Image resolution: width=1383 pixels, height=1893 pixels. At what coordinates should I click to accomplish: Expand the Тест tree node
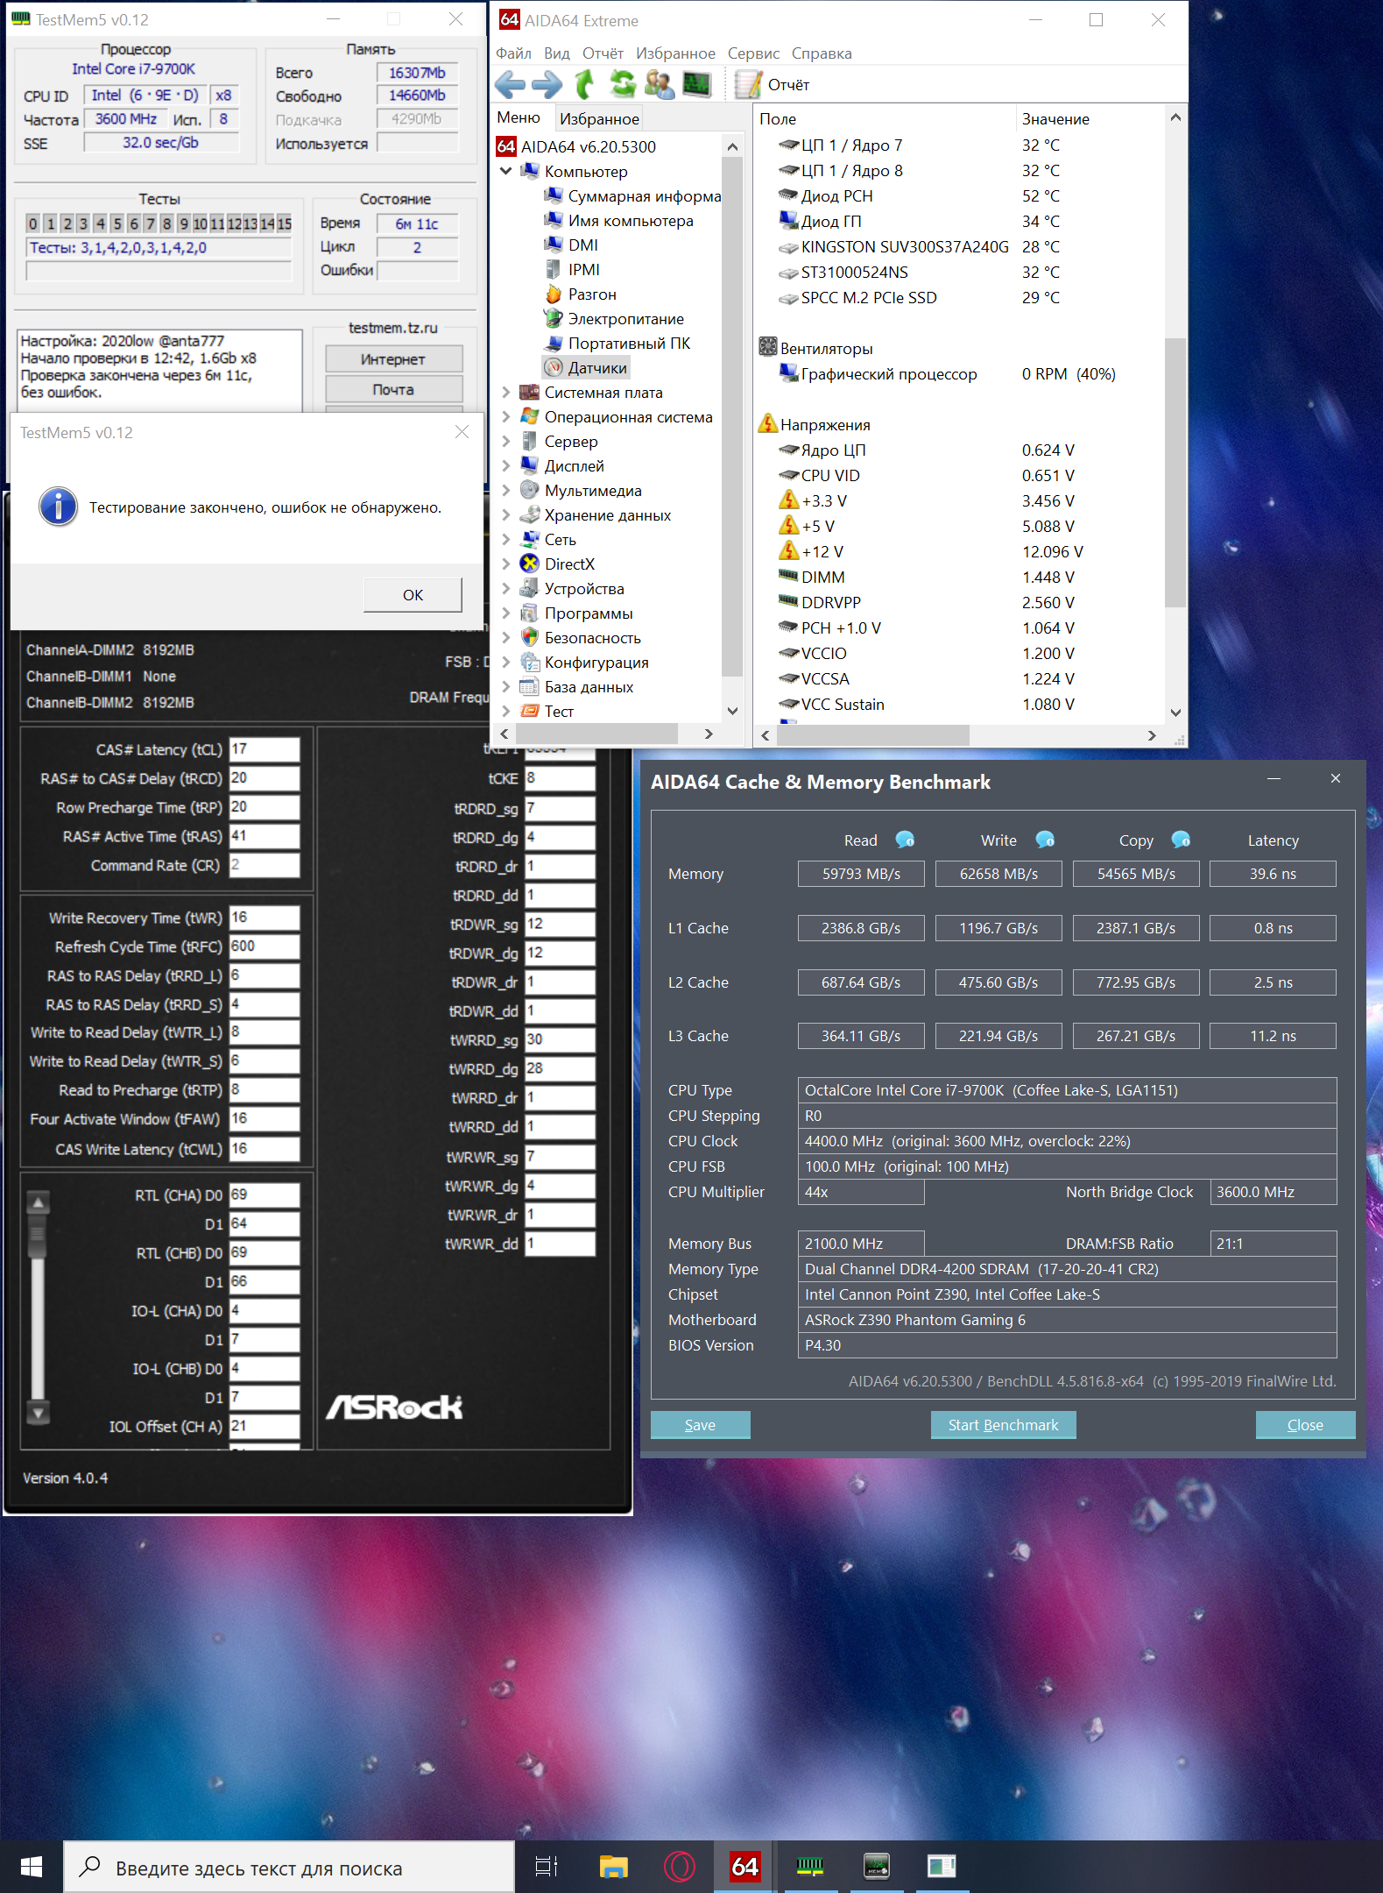point(506,711)
